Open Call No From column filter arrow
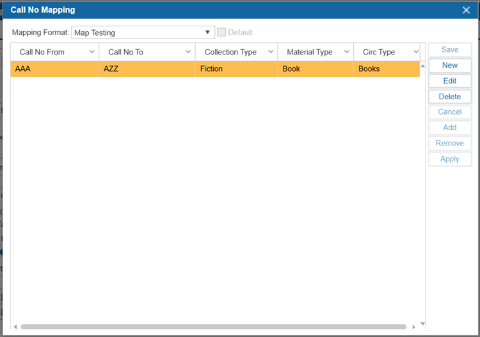 click(92, 52)
